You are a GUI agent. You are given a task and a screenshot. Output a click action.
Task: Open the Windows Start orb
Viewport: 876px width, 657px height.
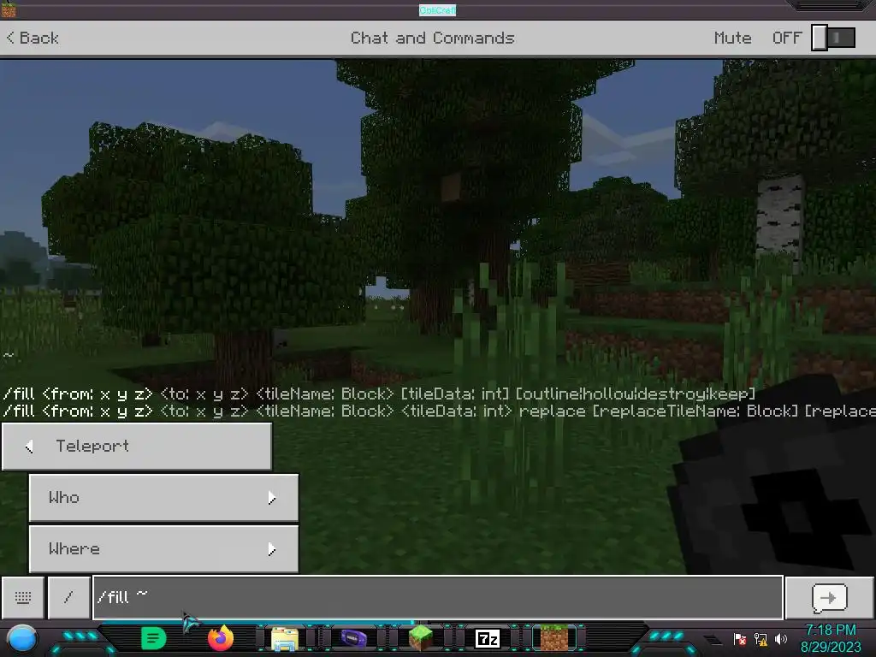coord(21,638)
